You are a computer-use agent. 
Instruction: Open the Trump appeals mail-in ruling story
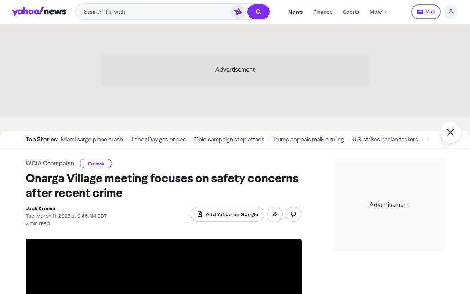[x=308, y=139]
